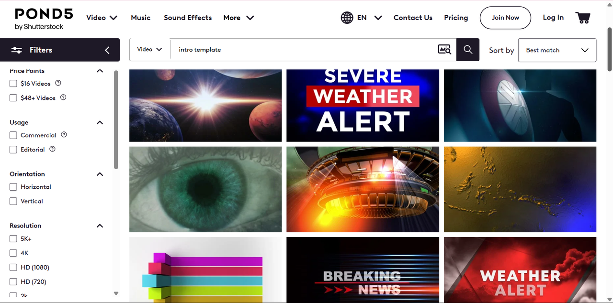The height and width of the screenshot is (303, 613).
Task: Show info for $48+ Videos
Action: 63,97
